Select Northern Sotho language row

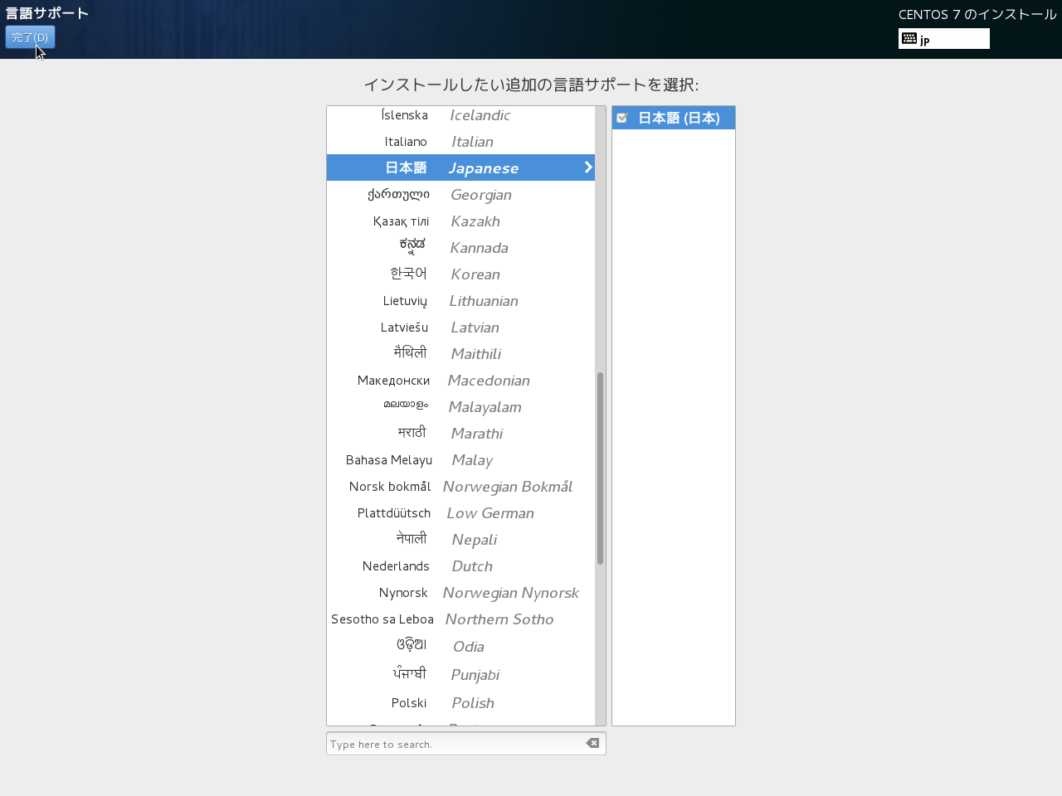click(x=460, y=619)
